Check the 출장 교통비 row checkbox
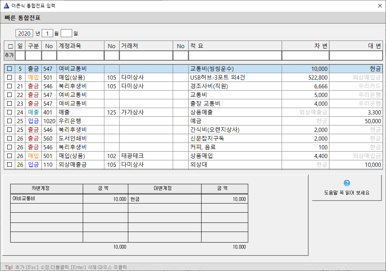The height and width of the screenshot is (271, 386). 9,103
